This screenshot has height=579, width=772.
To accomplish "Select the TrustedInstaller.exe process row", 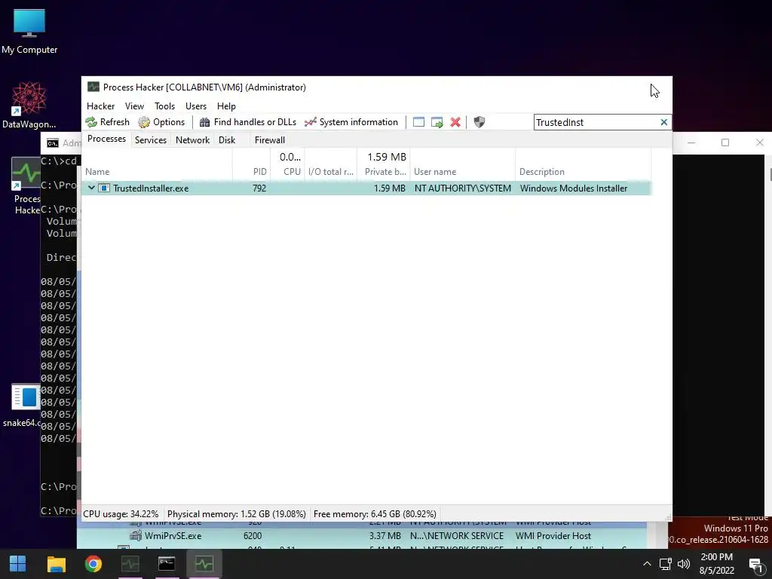I will tap(366, 188).
